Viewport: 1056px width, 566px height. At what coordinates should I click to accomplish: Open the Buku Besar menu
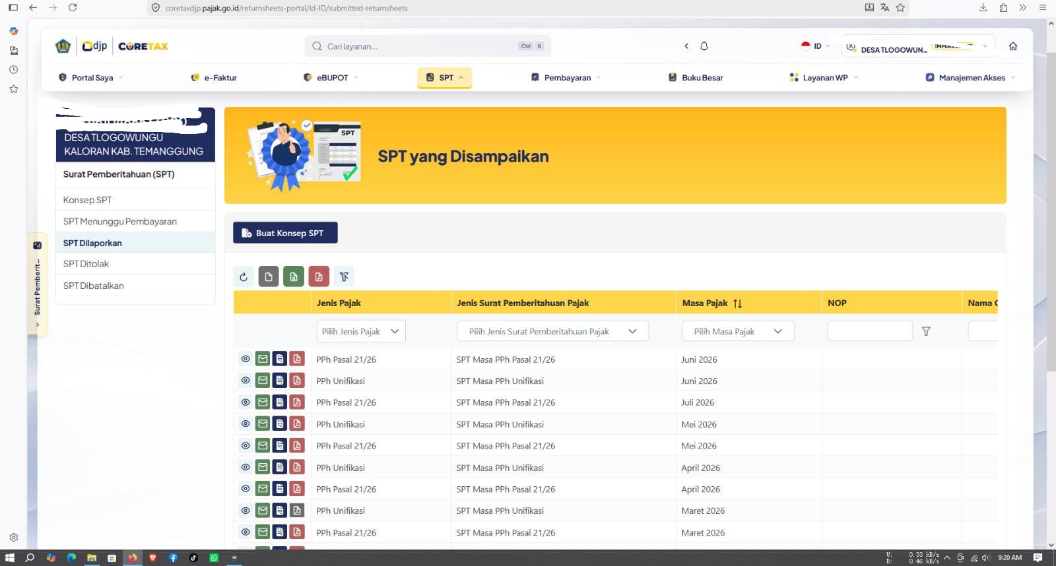(696, 77)
